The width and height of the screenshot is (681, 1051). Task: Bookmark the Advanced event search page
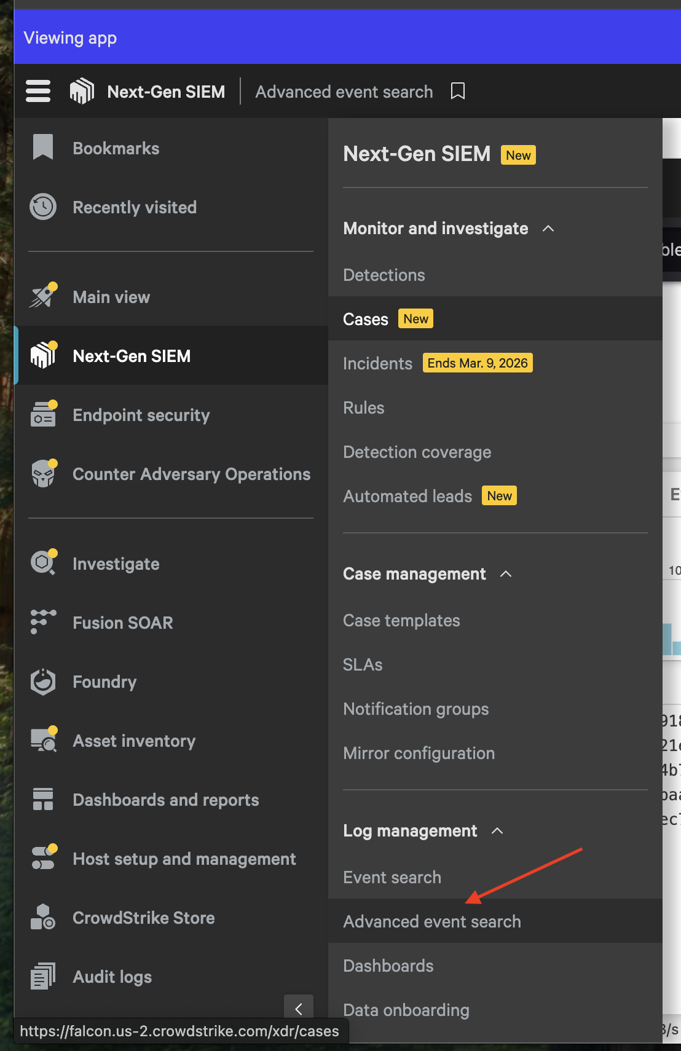coord(458,92)
